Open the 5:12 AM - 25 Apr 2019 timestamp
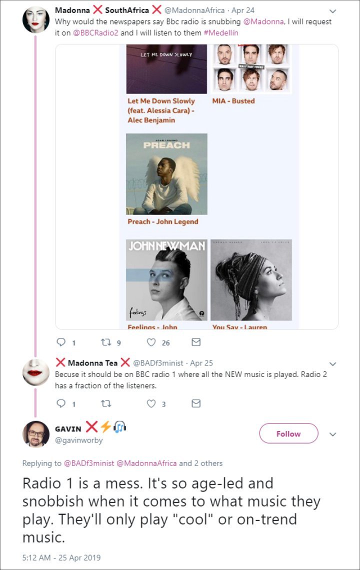 61,557
